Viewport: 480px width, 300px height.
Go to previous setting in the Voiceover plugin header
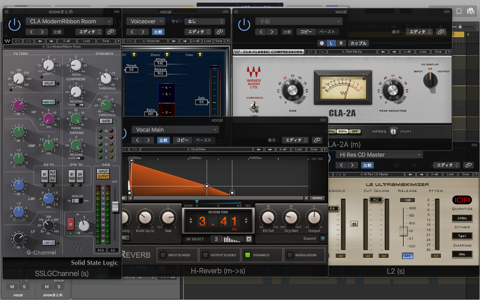(x=132, y=32)
